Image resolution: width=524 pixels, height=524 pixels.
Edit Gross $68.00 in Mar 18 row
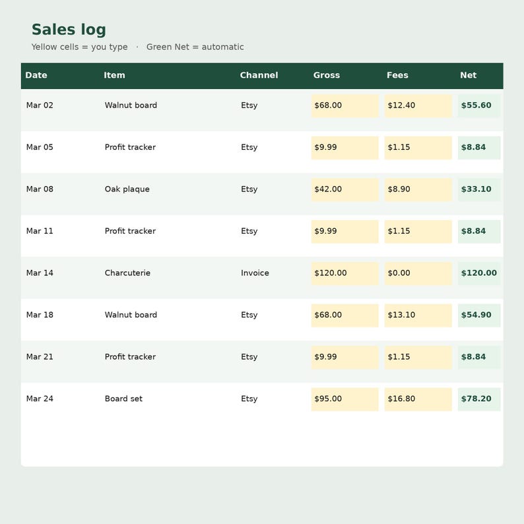[x=345, y=315]
